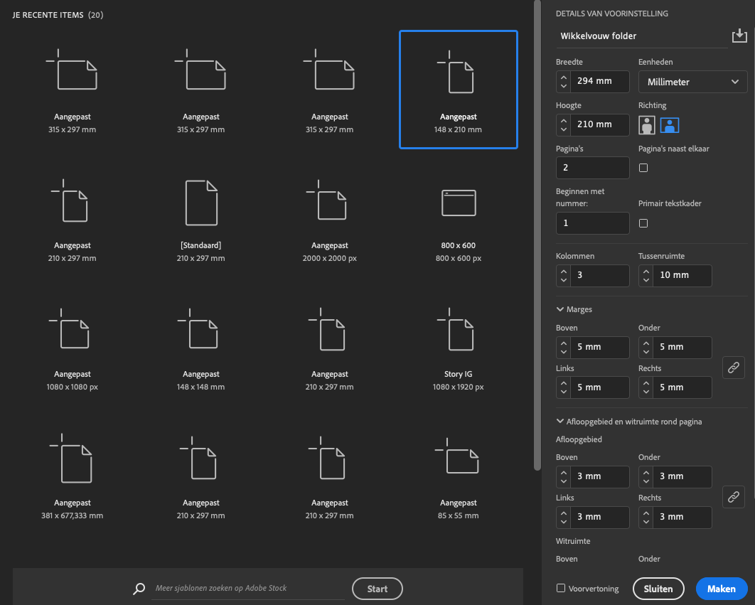The width and height of the screenshot is (755, 605).
Task: Increase Afloopgebied Onder with up arrow
Action: coord(646,472)
